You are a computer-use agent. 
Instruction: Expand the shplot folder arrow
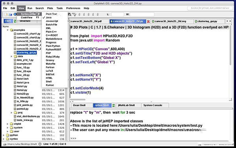[x=7, y=124]
